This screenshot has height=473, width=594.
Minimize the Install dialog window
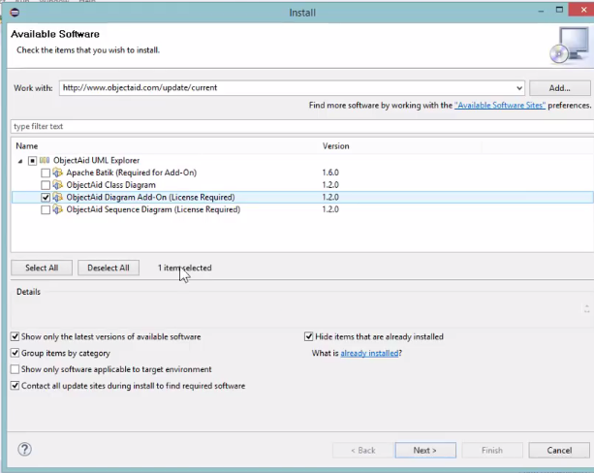(x=541, y=12)
